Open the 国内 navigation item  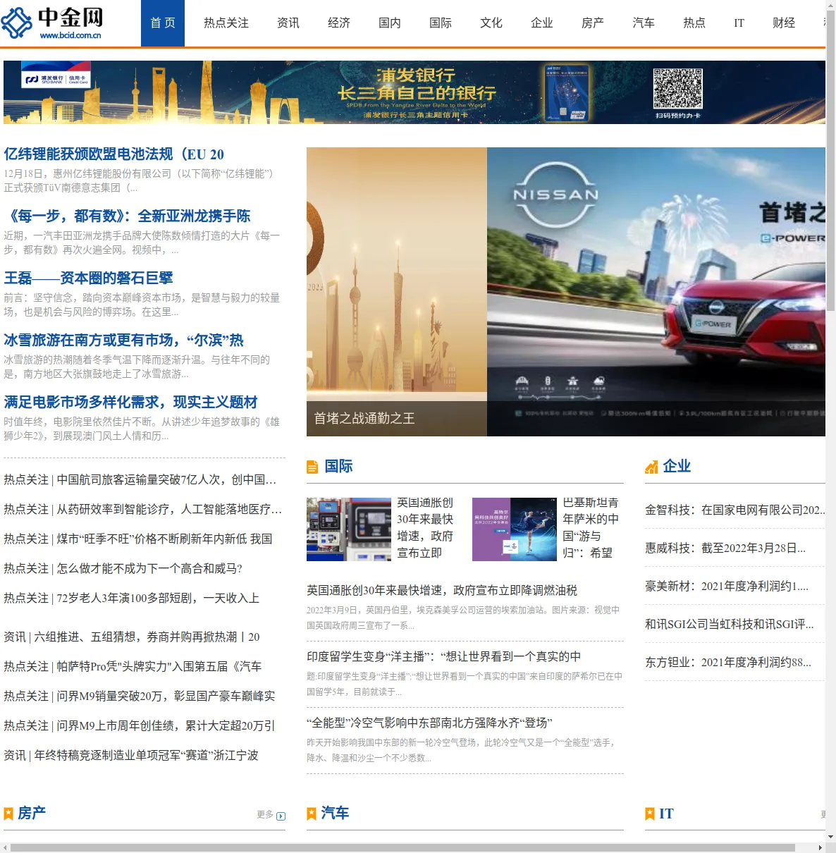(x=390, y=23)
